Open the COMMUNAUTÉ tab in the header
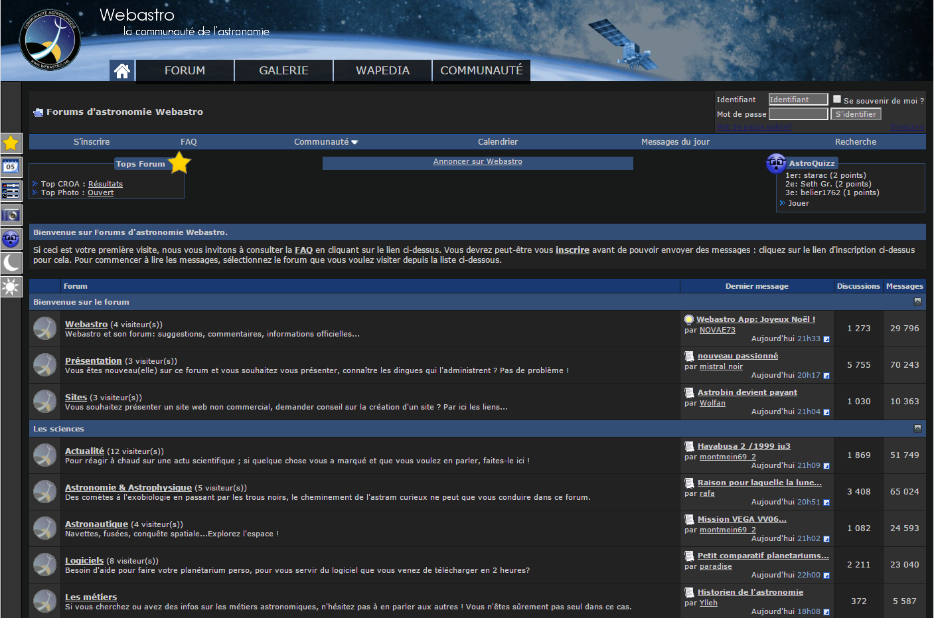934x618 pixels. pos(481,71)
